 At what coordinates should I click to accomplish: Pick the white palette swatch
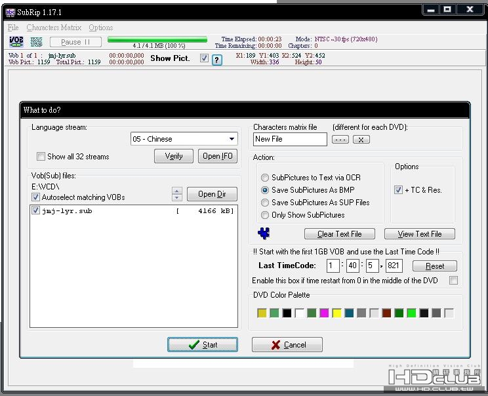(299, 313)
